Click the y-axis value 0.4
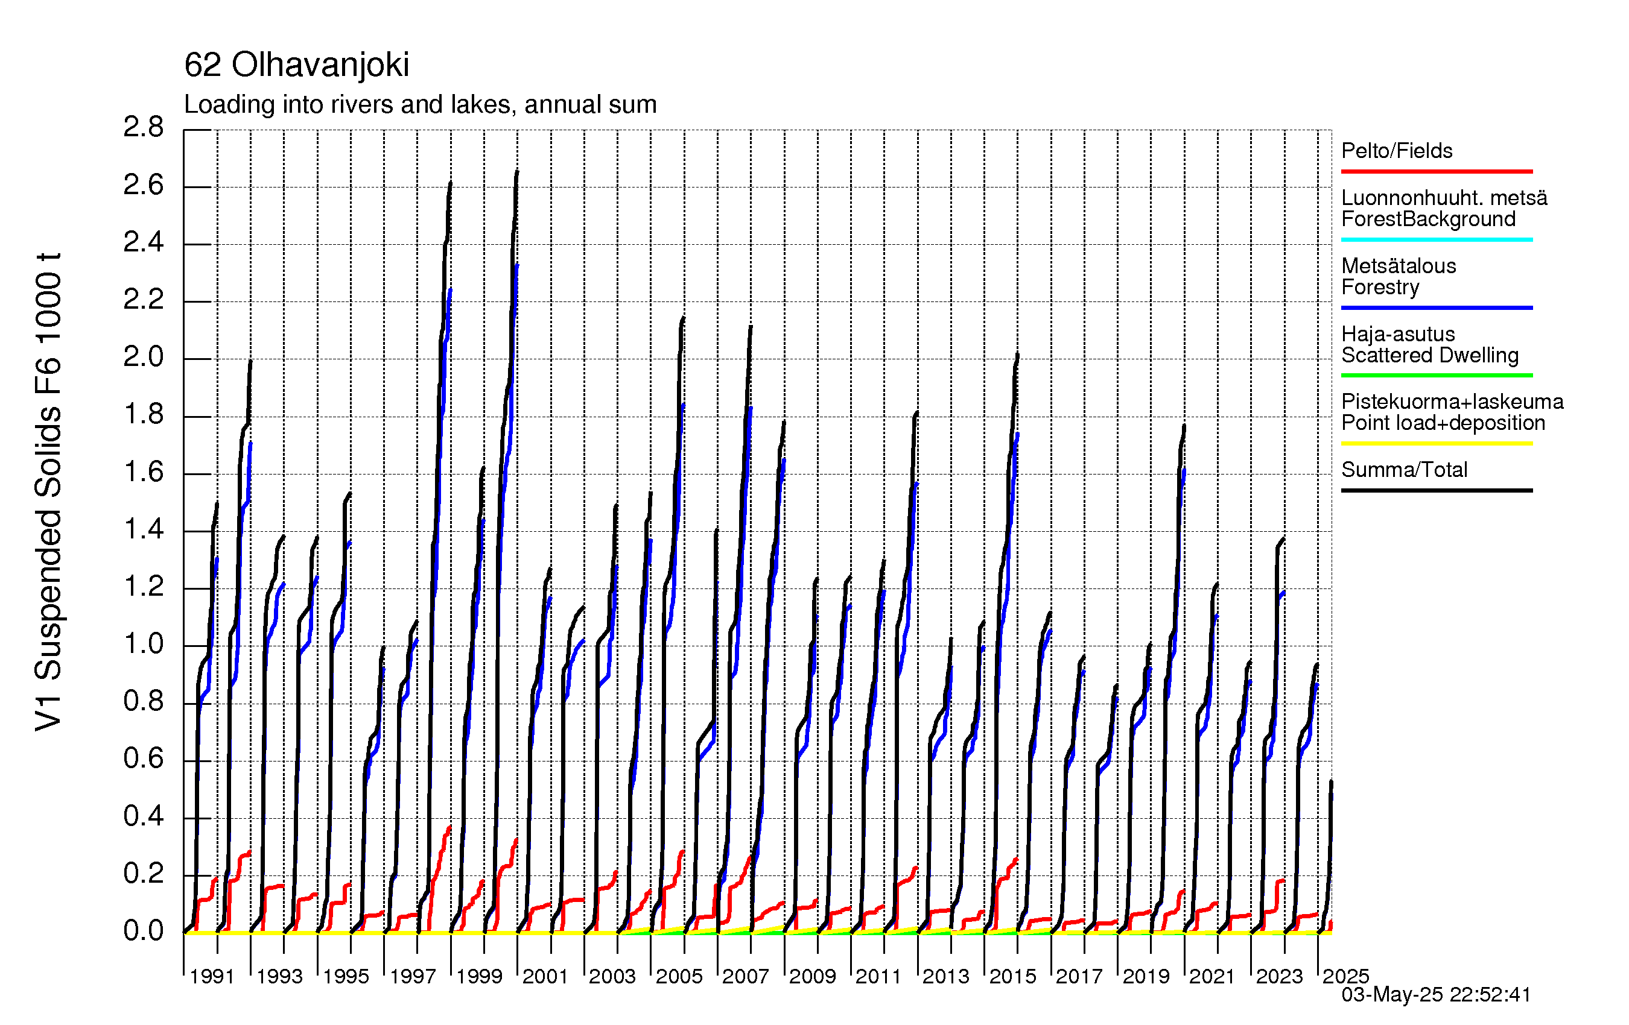 144,816
